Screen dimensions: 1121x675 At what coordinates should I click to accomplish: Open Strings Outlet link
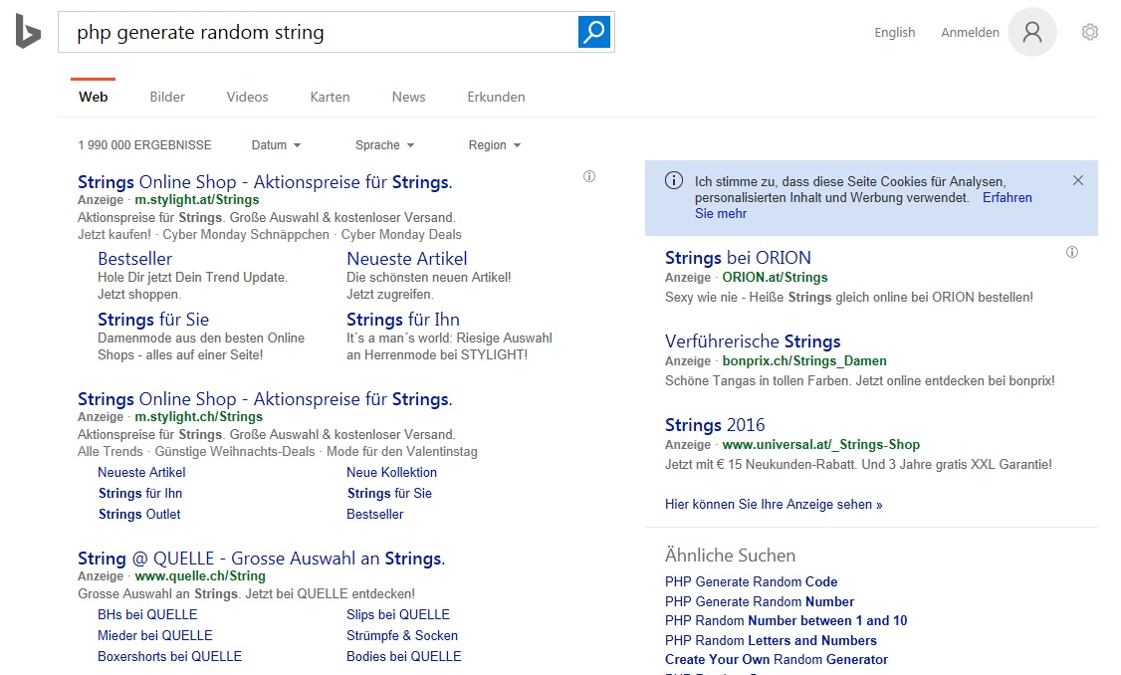[x=139, y=514]
